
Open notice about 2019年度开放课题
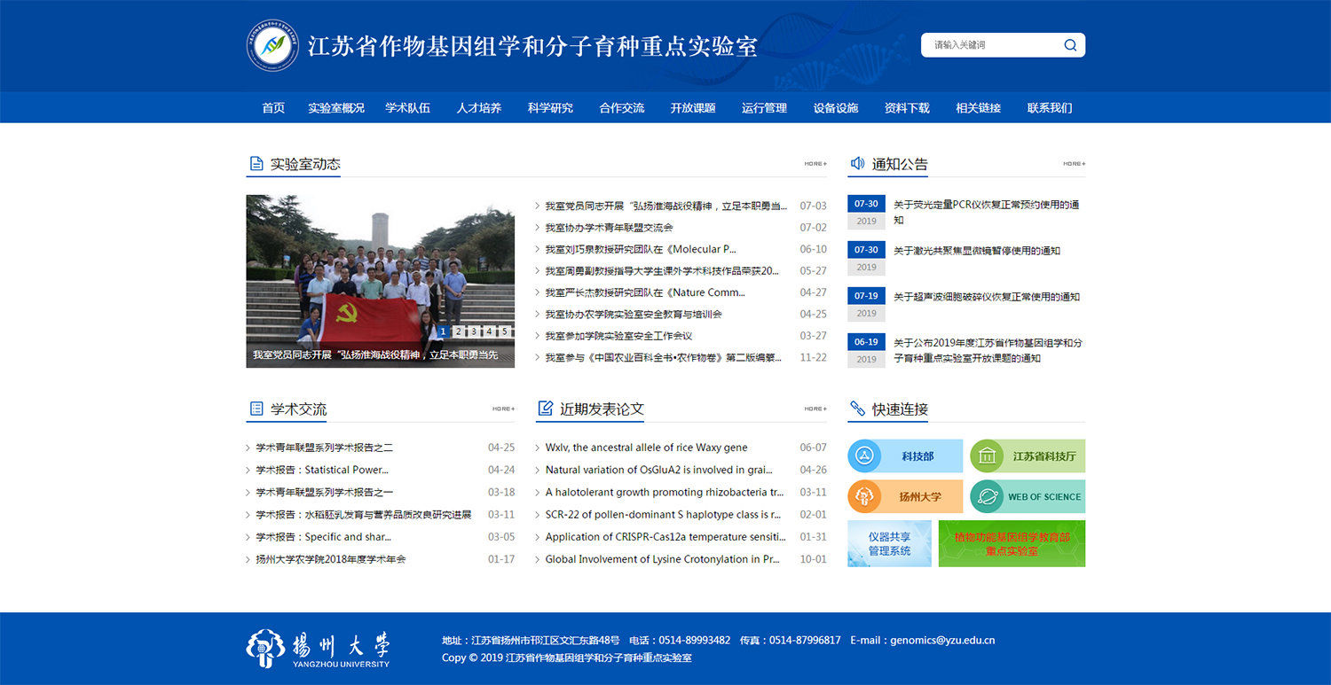(988, 350)
